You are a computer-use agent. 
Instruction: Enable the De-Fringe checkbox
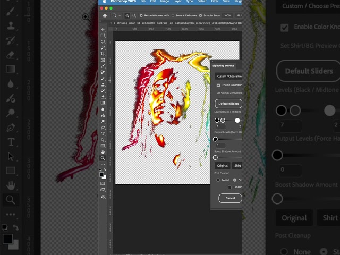[229, 187]
